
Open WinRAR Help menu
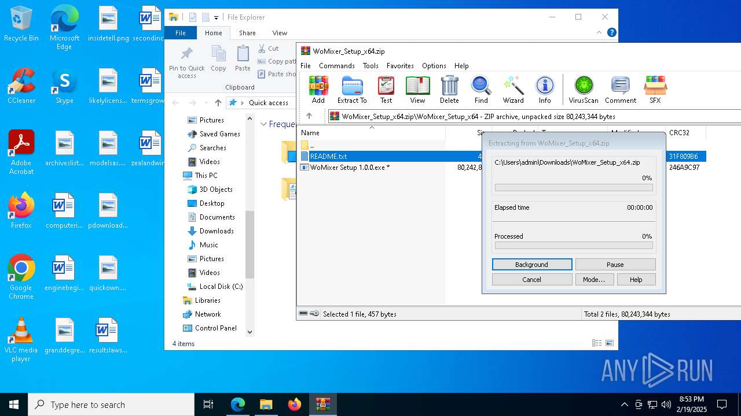pyautogui.click(x=461, y=66)
